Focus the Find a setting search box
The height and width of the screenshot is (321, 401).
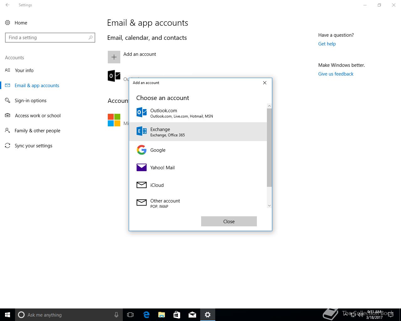[x=47, y=38]
